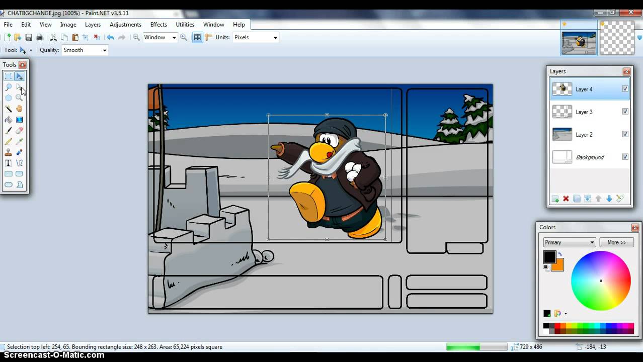Swap primary and secondary colors

(560, 254)
